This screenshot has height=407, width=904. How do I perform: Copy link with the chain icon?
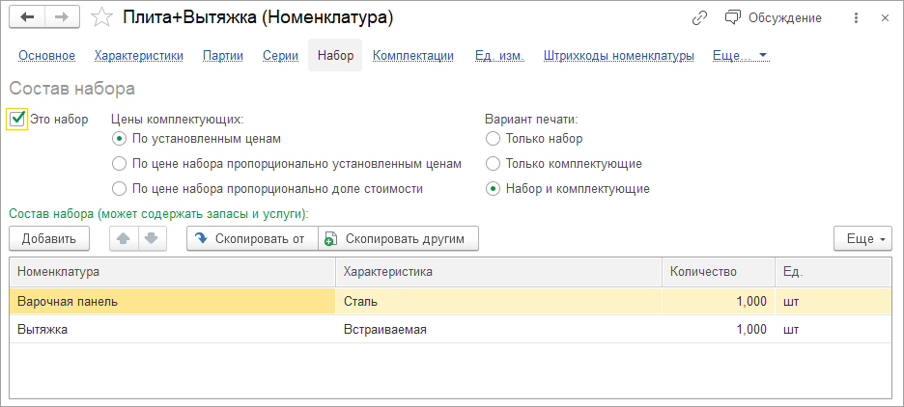click(699, 18)
